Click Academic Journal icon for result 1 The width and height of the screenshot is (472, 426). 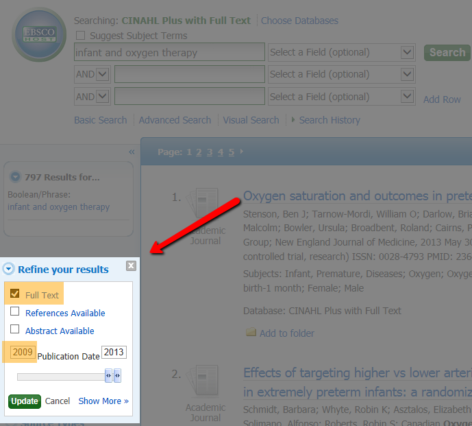pyautogui.click(x=202, y=202)
